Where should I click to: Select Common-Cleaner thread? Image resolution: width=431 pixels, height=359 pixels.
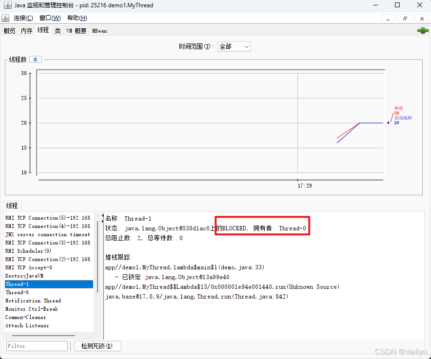(x=49, y=317)
